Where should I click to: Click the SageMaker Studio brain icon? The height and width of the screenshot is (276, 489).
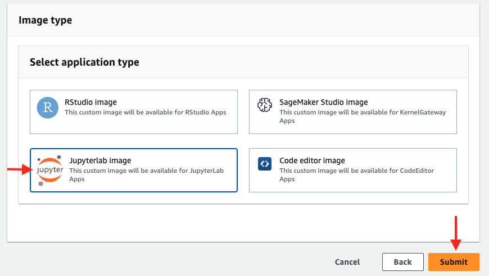pyautogui.click(x=265, y=105)
